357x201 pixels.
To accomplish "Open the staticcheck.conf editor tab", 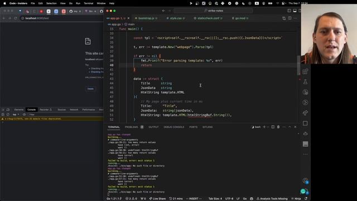I will coord(208,18).
